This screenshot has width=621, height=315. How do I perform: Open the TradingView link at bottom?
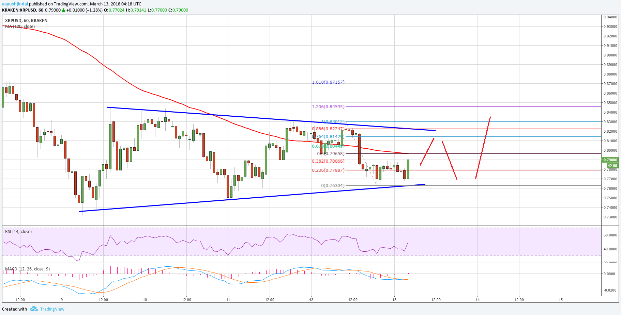[52, 309]
